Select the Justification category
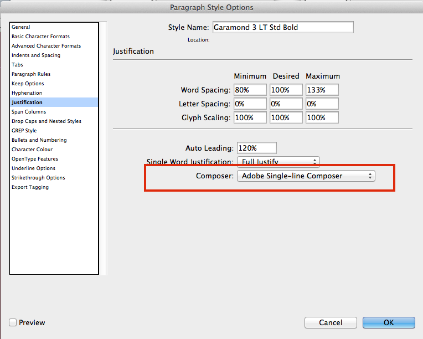Viewport: 423px width, 339px height. point(54,102)
